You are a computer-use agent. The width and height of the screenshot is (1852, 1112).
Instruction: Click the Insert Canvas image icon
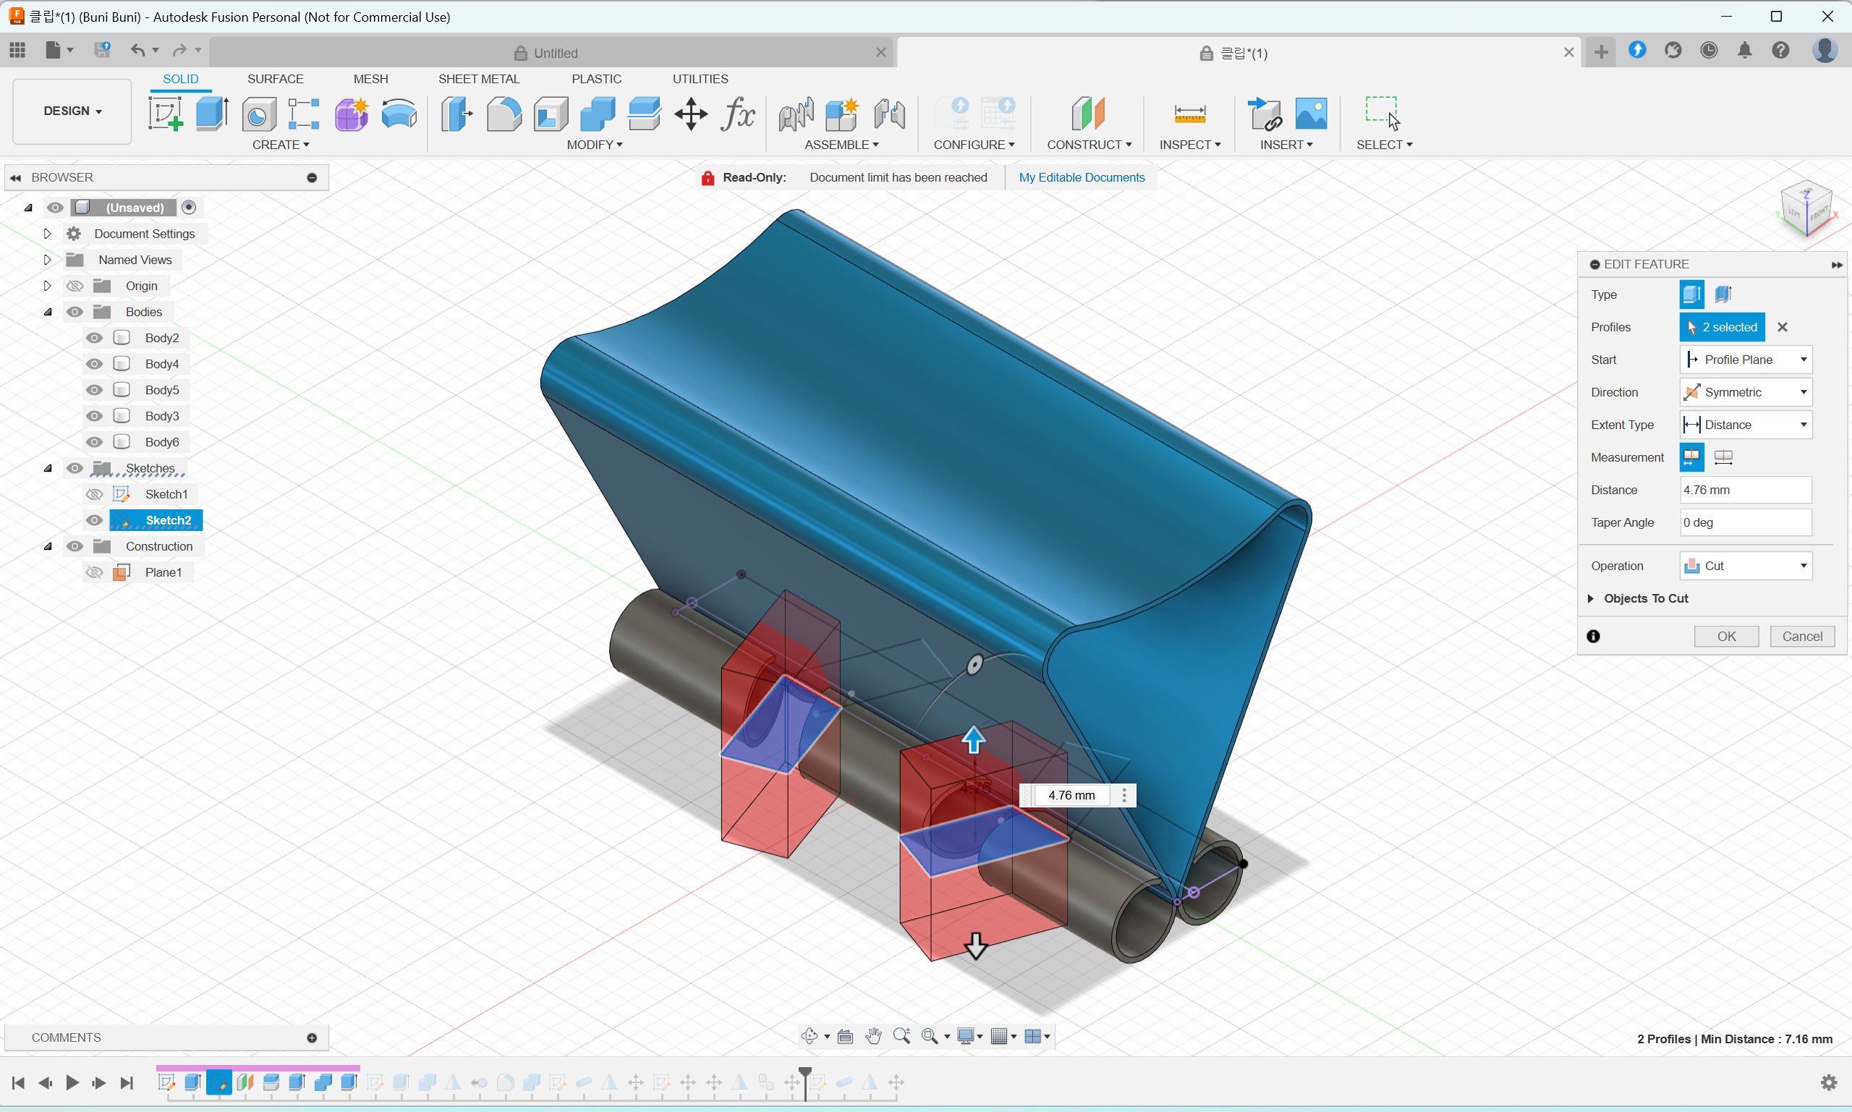[x=1310, y=114]
